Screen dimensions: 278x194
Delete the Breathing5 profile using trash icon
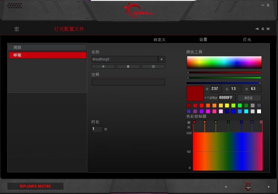click(128, 66)
